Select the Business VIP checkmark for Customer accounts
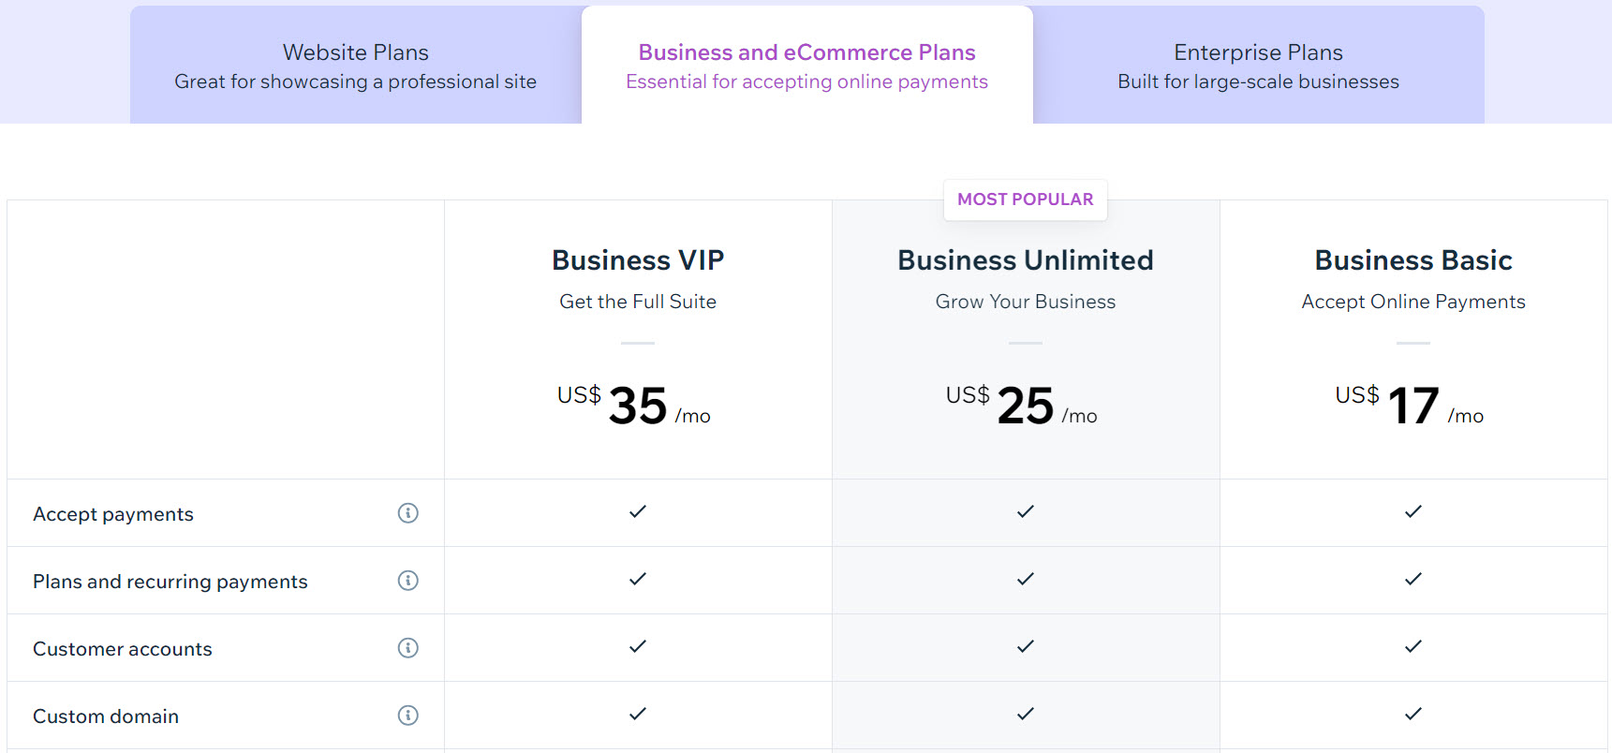 point(638,646)
